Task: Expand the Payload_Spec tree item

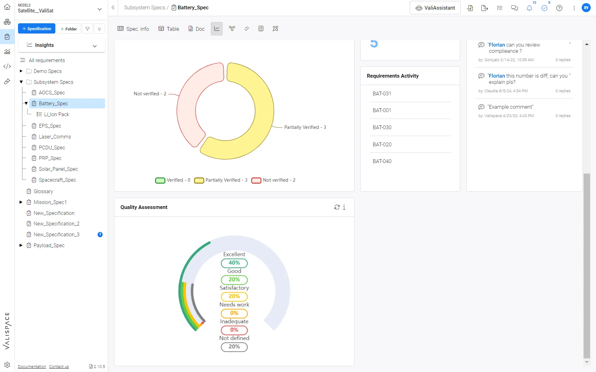Action: 21,245
